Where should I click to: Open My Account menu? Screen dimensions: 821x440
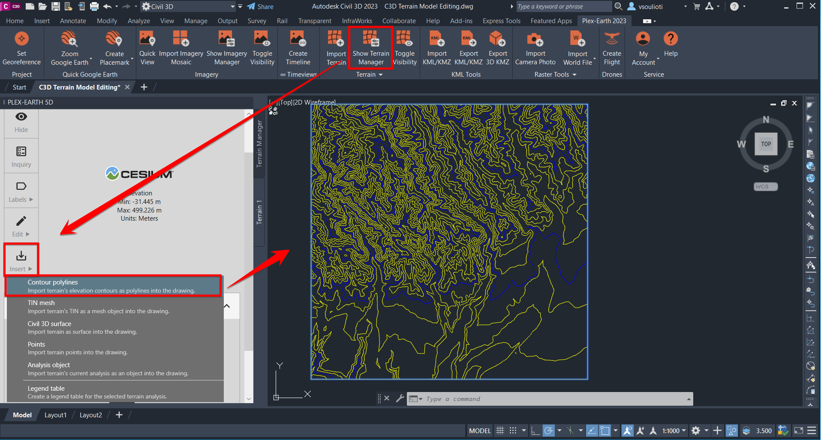pyautogui.click(x=643, y=48)
